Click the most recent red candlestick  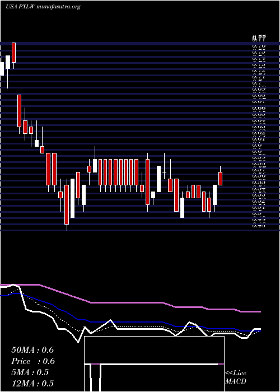220,179
